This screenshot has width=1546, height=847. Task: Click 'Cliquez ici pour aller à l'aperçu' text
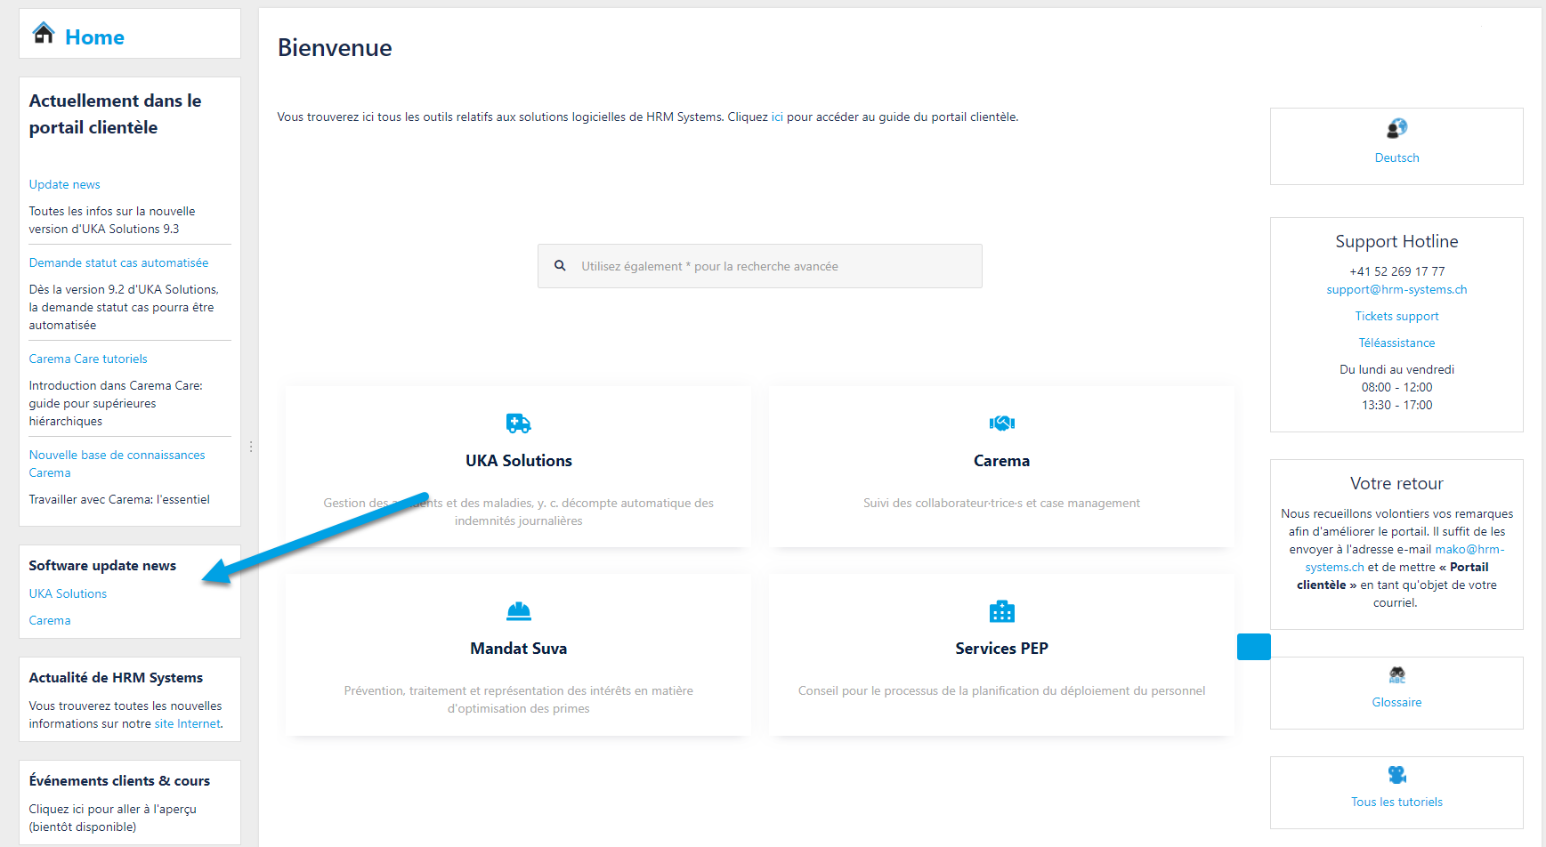click(x=112, y=809)
